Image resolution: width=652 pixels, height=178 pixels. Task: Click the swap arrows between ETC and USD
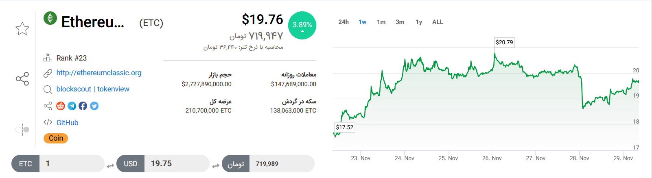coord(110,166)
